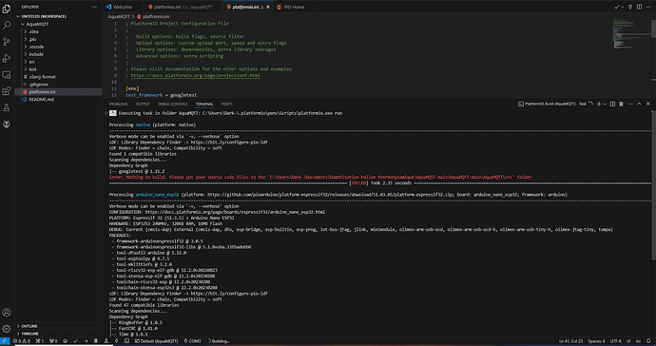Viewport: 656px width, 346px height.
Task: Open Accounts icon in activity bar
Action: (7, 313)
